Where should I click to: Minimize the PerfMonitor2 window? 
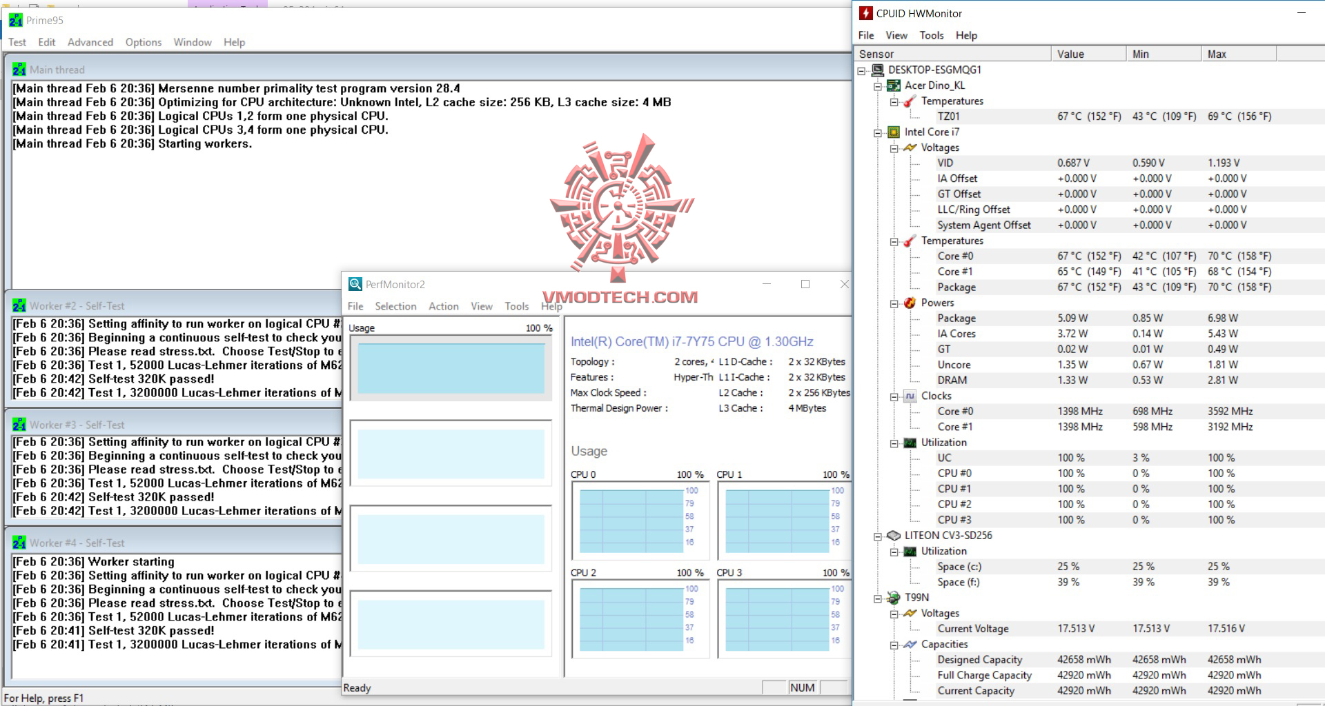pos(766,284)
